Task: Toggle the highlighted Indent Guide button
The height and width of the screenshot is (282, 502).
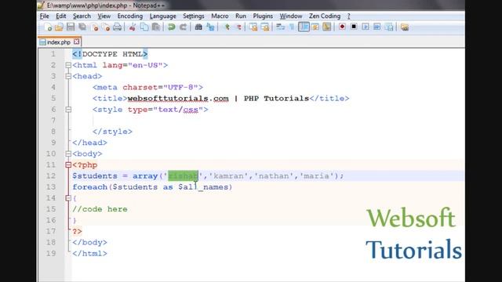Action: coord(304,27)
